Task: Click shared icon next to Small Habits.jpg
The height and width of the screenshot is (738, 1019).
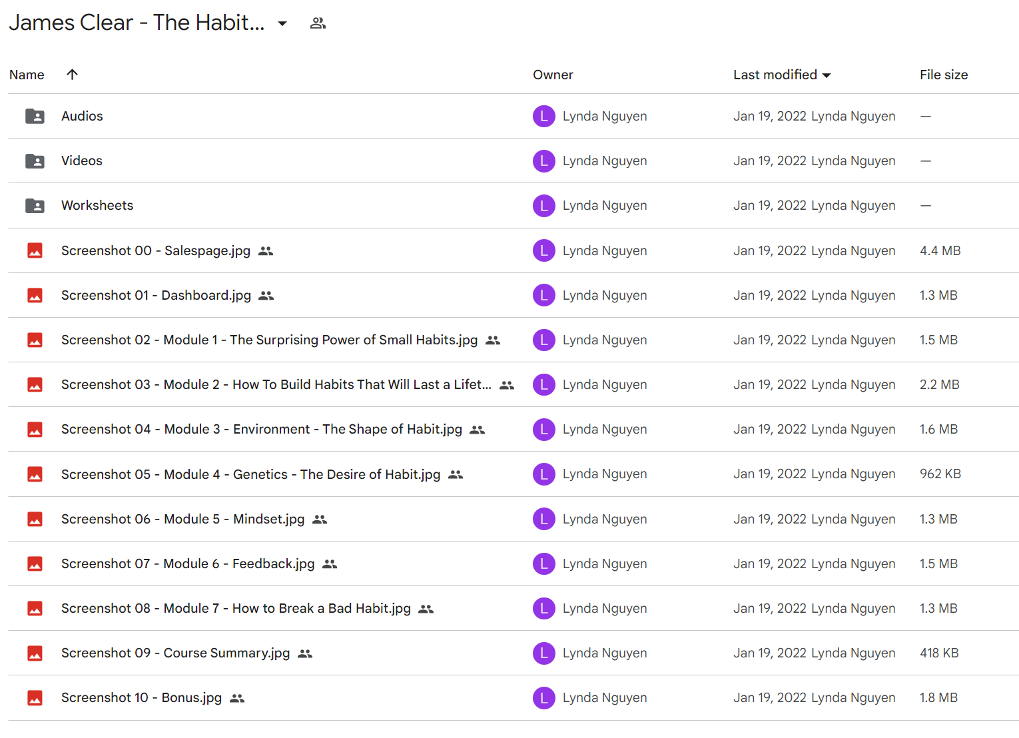Action: pyautogui.click(x=493, y=340)
